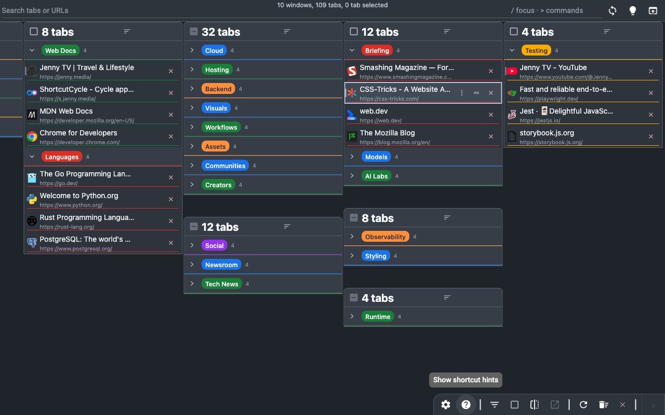Click the right chevron at toolbar's far end
The image size is (665, 415).
pos(653,405)
